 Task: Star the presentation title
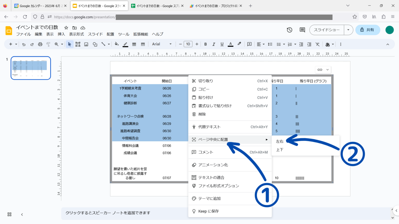point(66,28)
